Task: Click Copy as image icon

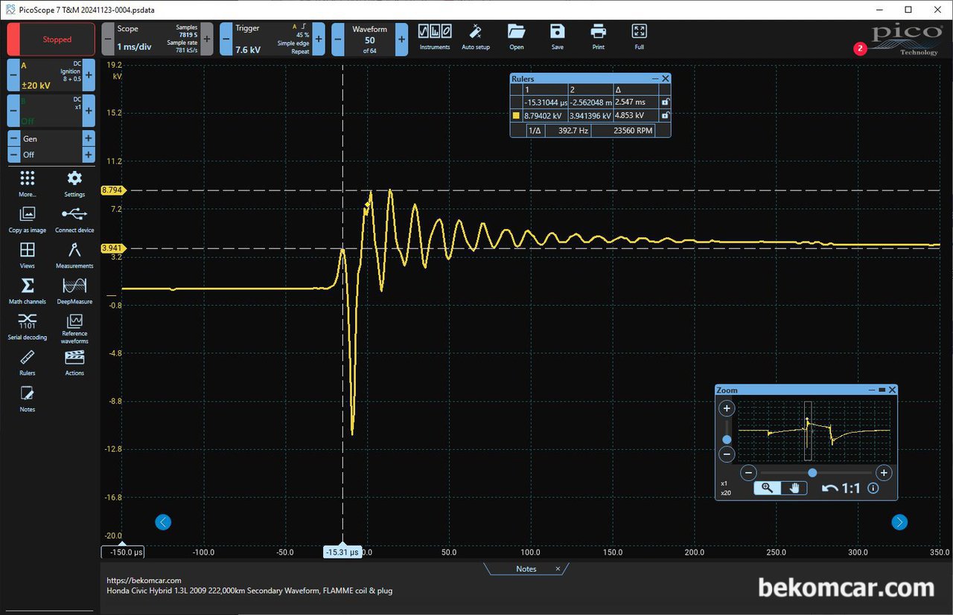Action: [28, 219]
